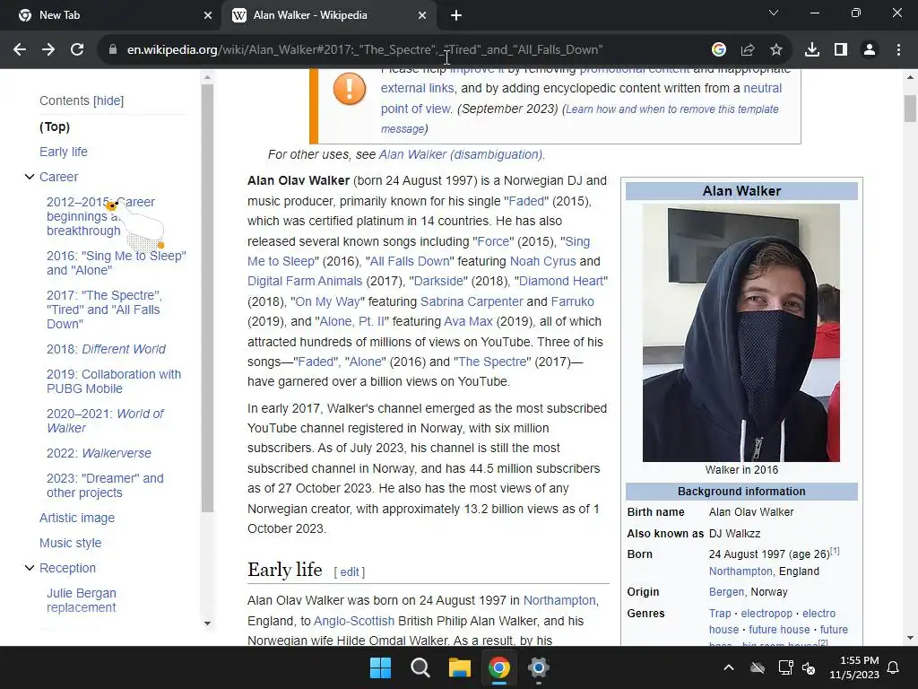View site information lock icon
This screenshot has width=918, height=689.
(x=113, y=50)
